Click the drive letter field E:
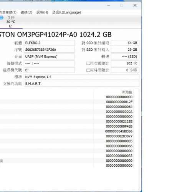This screenshot has width=192, height=192. [49, 70]
